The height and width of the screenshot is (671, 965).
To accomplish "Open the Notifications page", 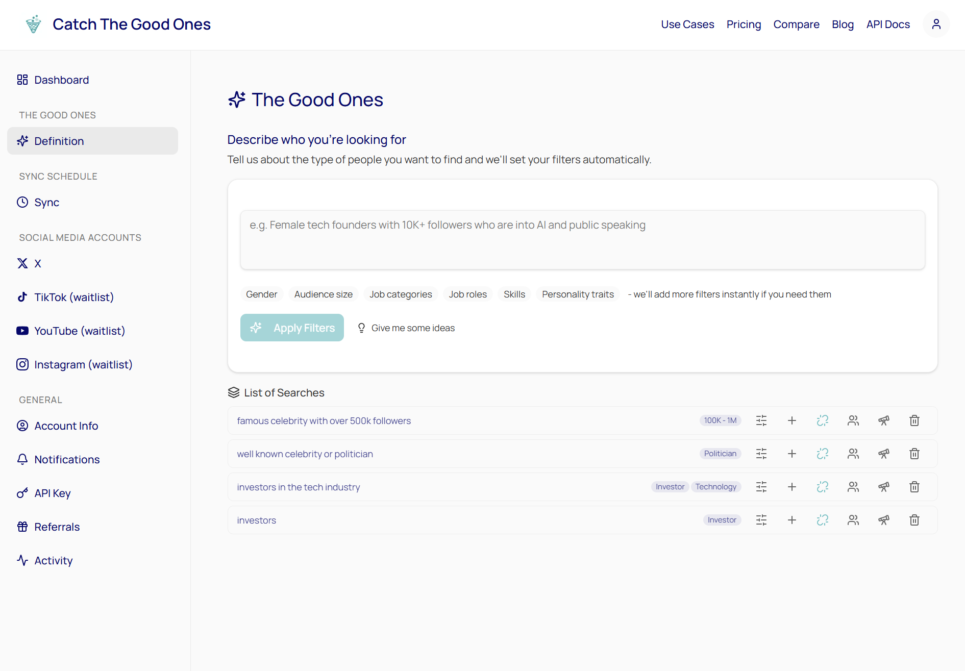I will pyautogui.click(x=92, y=460).
